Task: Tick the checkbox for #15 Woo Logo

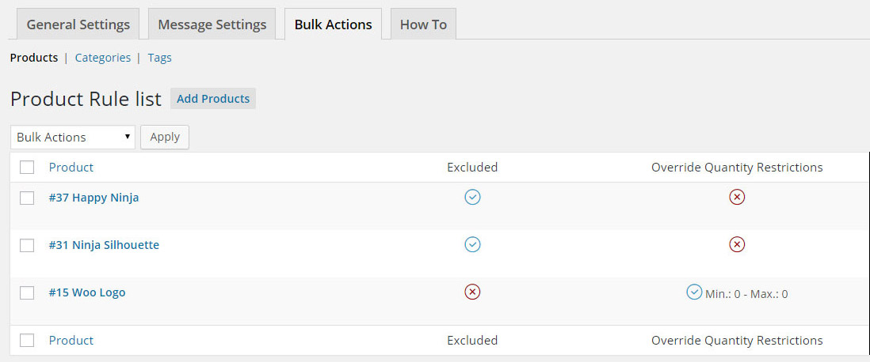Action: [27, 292]
